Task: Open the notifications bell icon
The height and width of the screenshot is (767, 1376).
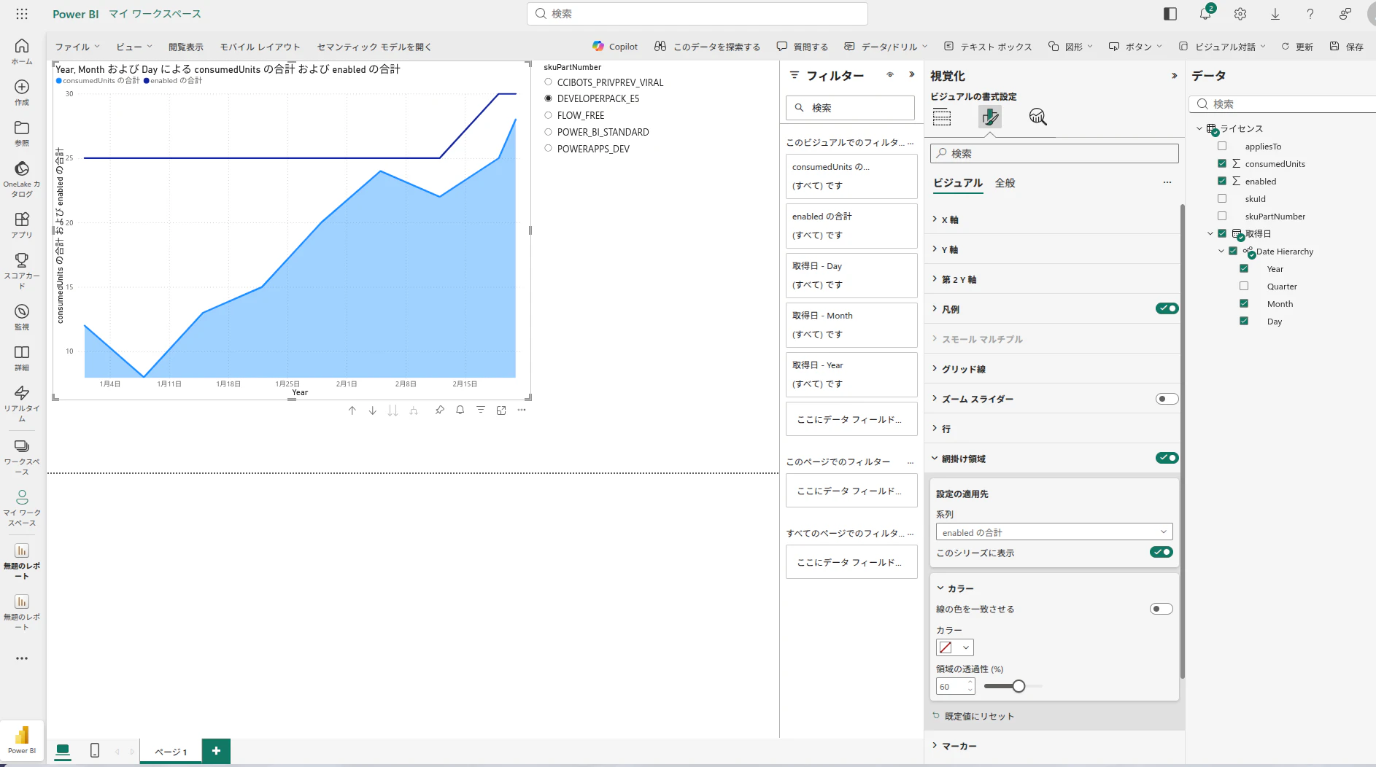Action: (x=1205, y=14)
